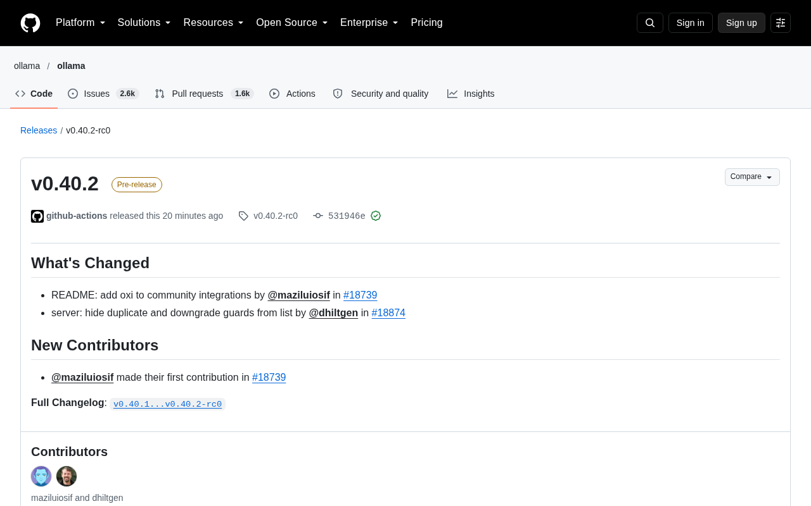
Task: Switch to the Code tab
Action: [34, 94]
